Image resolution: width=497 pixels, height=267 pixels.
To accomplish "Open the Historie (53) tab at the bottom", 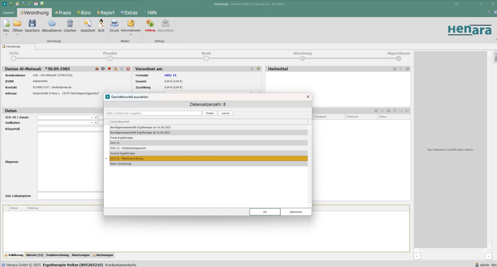I will (x=34, y=255).
